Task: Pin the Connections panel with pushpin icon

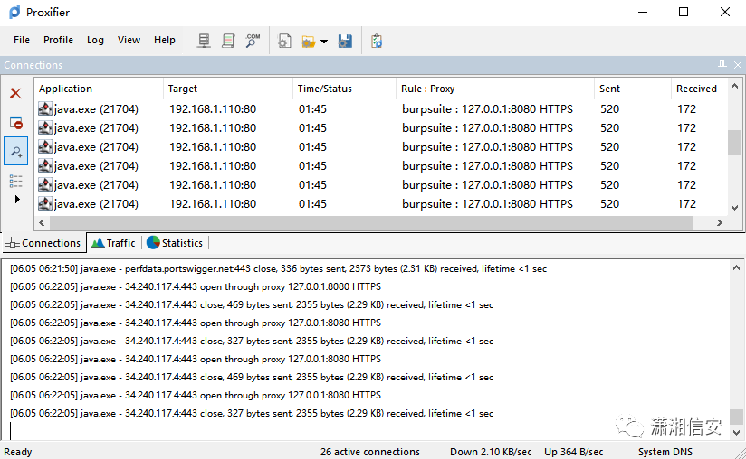Action: point(722,65)
